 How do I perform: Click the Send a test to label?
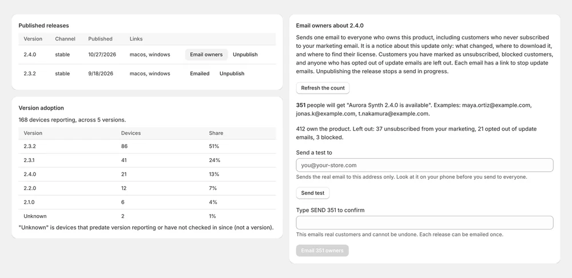(x=314, y=152)
